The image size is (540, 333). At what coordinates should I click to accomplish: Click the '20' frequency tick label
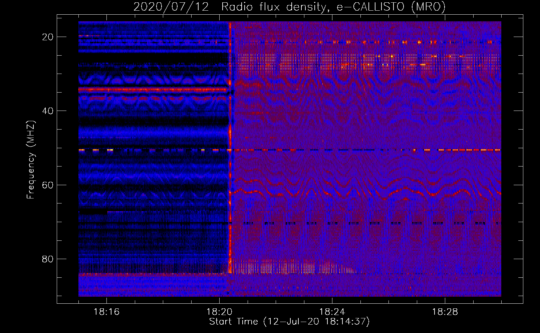tap(48, 37)
